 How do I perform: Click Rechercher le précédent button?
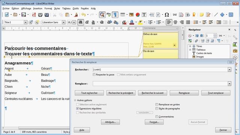click(x=121, y=93)
